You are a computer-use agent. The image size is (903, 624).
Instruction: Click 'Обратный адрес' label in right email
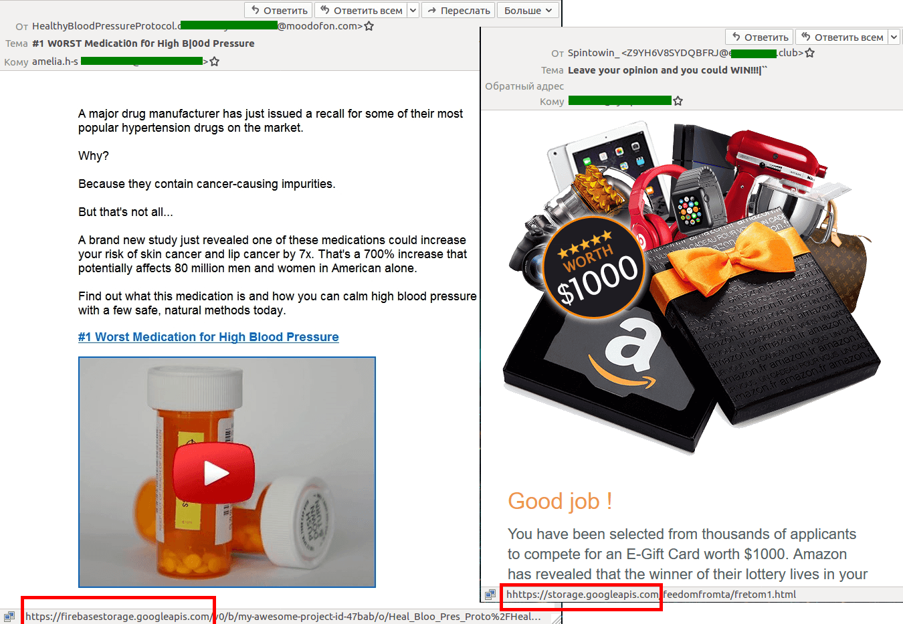524,86
